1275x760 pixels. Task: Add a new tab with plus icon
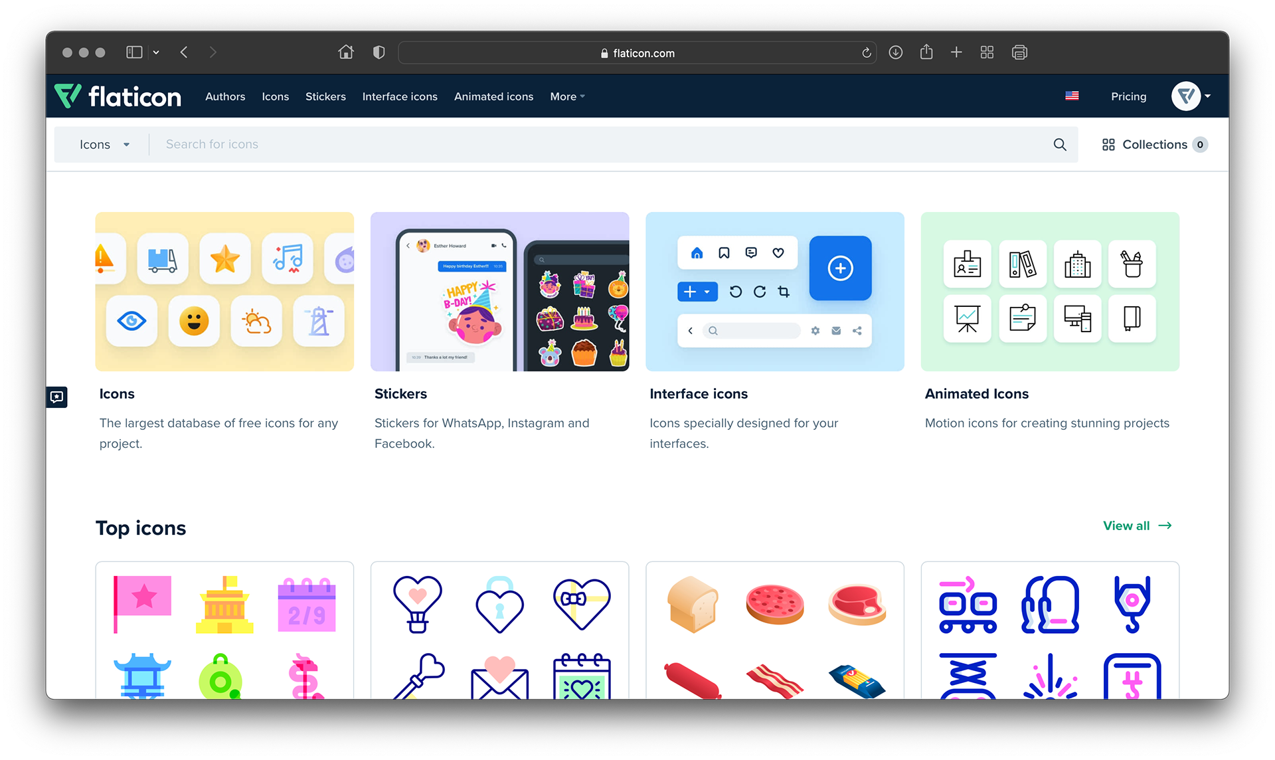click(956, 52)
